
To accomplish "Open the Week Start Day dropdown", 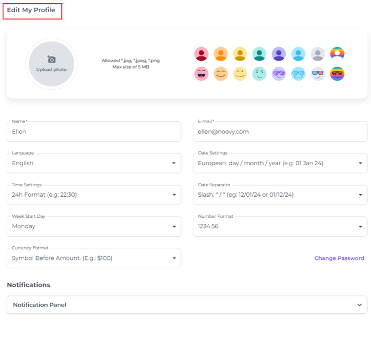I will pos(94,227).
